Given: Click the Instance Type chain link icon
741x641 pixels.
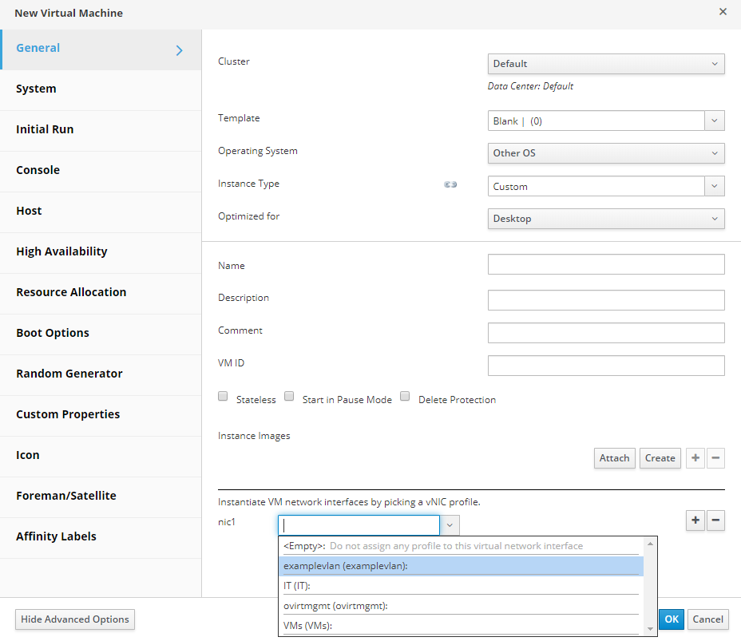Looking at the screenshot, I should (450, 184).
